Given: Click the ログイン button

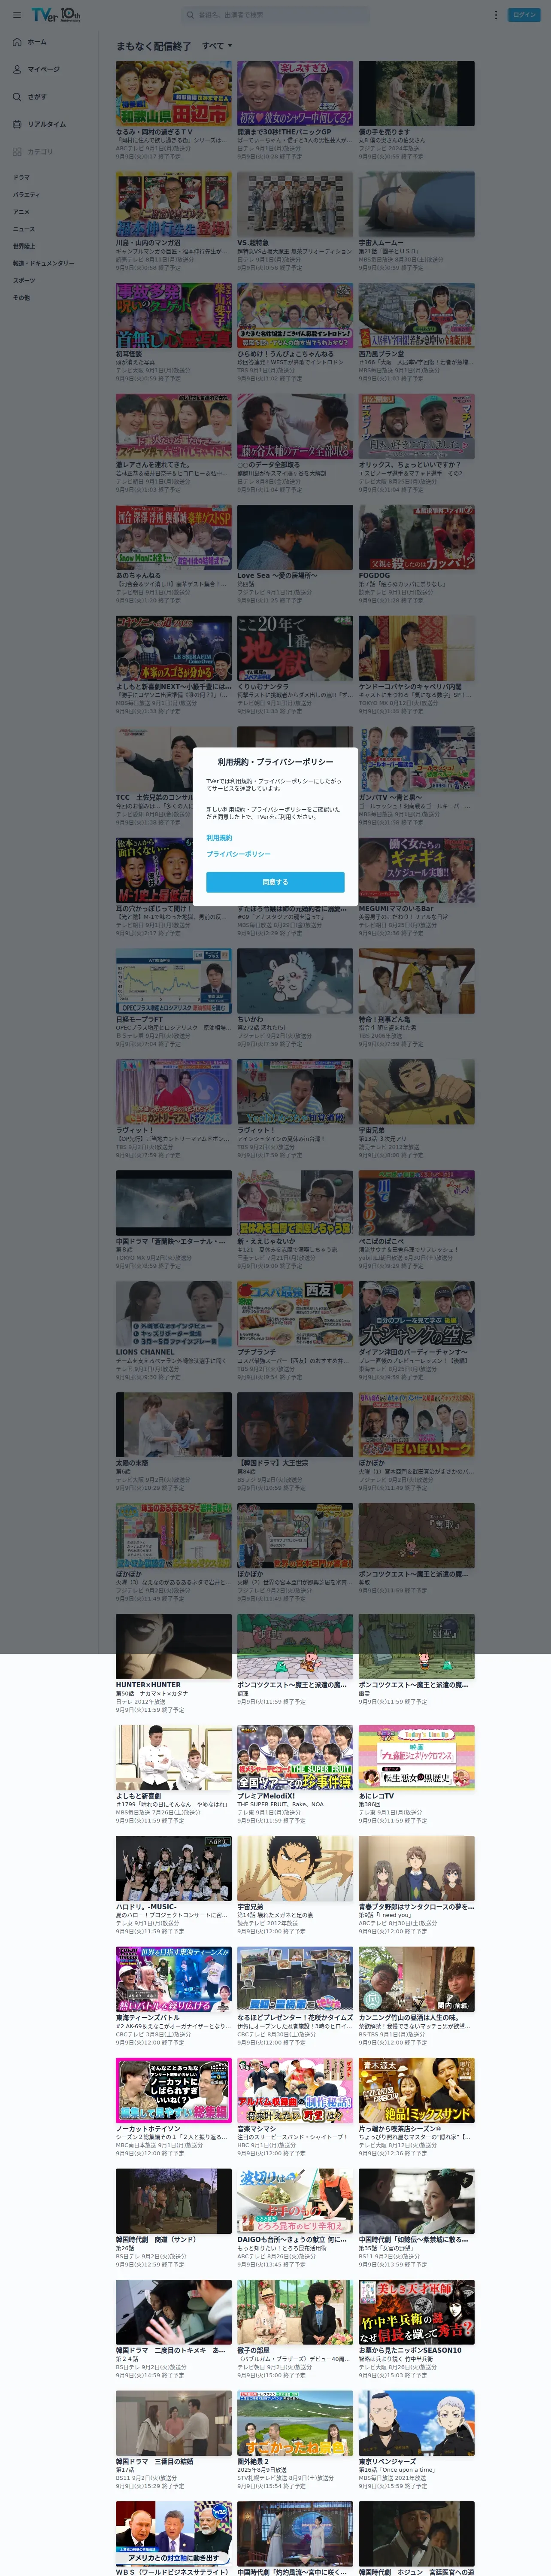Looking at the screenshot, I should [x=524, y=15].
